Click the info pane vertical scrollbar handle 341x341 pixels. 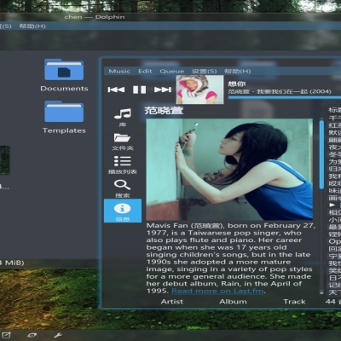click(x=321, y=155)
